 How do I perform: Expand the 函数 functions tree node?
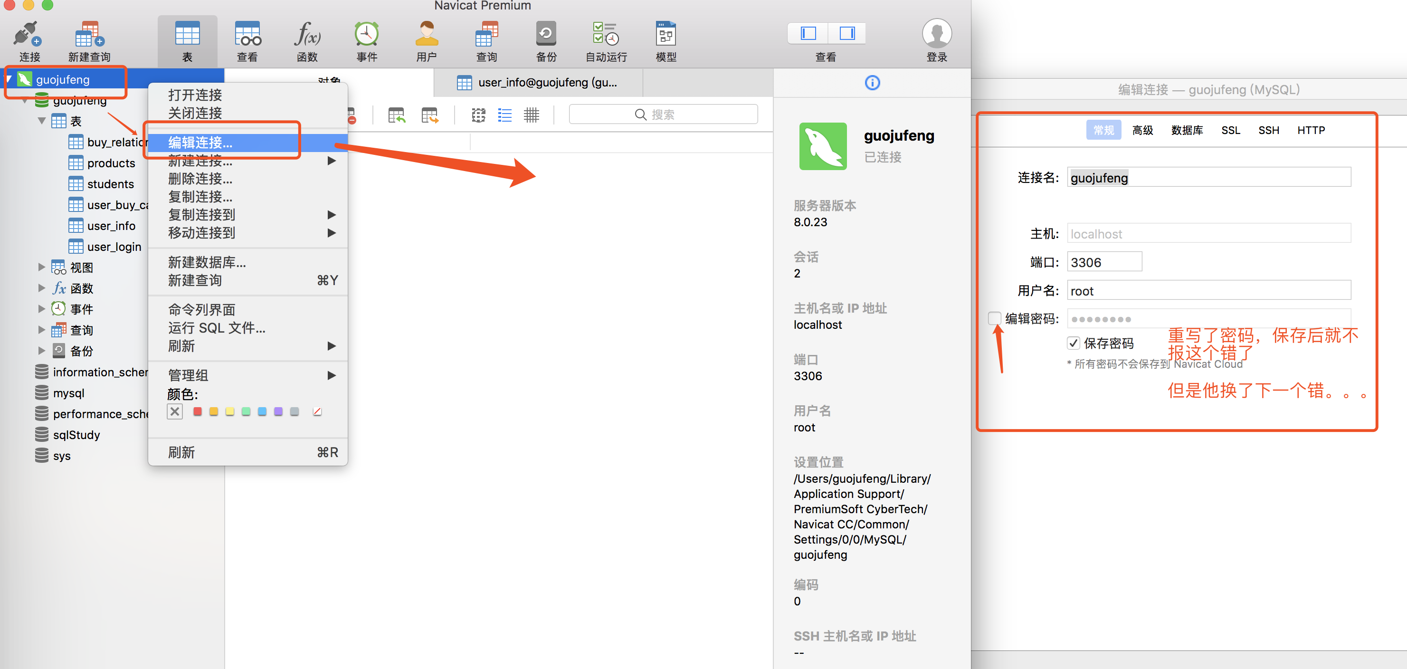(41, 288)
